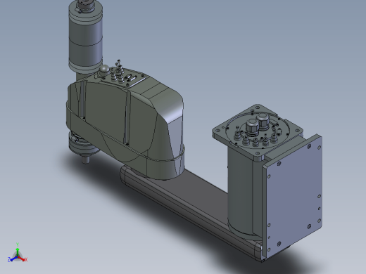Select the spindle shaft tip below the arm
The height and width of the screenshot is (274, 366).
point(85,159)
